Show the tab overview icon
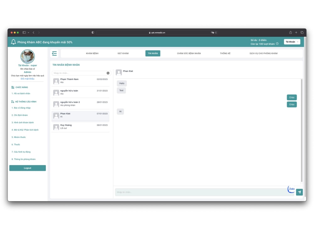 (x=302, y=32)
